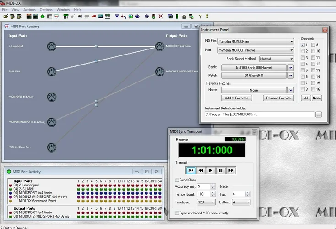This screenshot has width=336, height=229.
Task: Click the MIDI-OX Event Port connector
Action: (52, 147)
